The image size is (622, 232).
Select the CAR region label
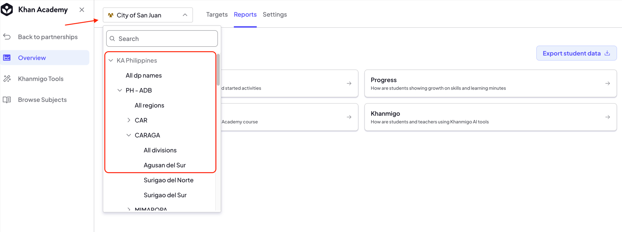(x=141, y=120)
